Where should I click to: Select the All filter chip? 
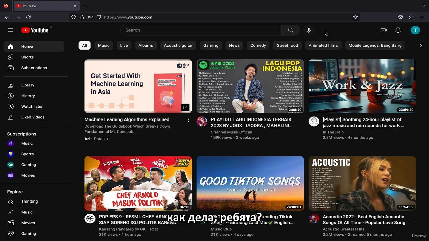click(84, 45)
